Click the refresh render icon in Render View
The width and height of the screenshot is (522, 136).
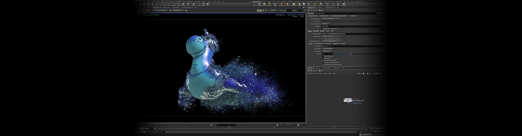click(x=144, y=10)
